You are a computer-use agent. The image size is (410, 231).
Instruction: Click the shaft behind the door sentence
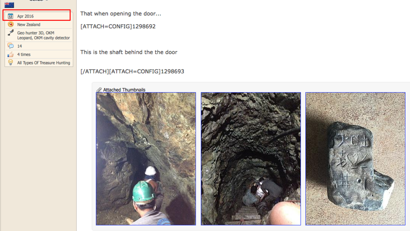[129, 52]
